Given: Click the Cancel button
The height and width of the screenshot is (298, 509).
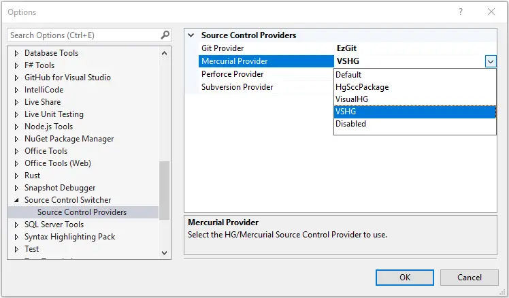Looking at the screenshot, I should coord(469,278).
